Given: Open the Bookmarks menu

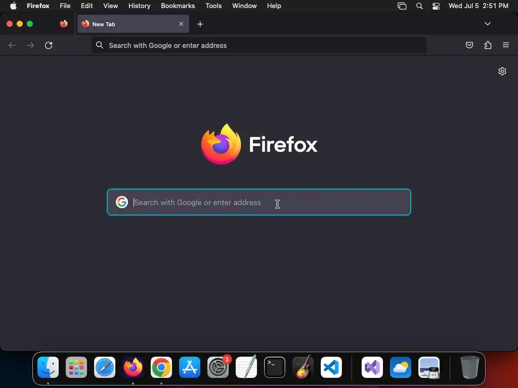Looking at the screenshot, I should click(178, 6).
